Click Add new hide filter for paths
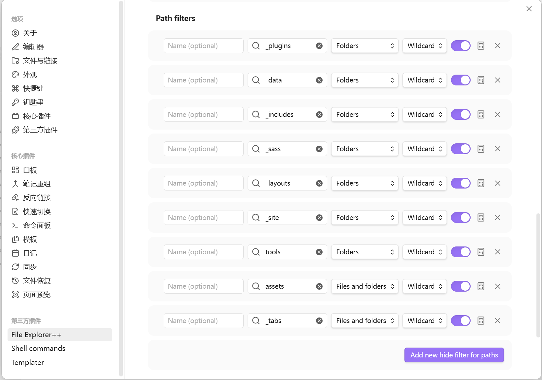 pyautogui.click(x=454, y=355)
